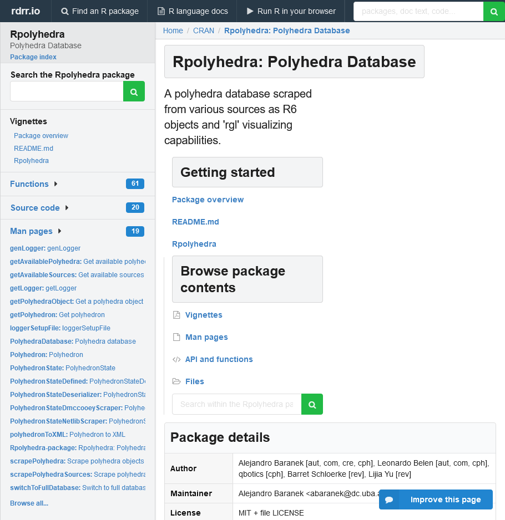The image size is (505, 520).
Task: Expand the Source code section arrow
Action: pyautogui.click(x=67, y=207)
